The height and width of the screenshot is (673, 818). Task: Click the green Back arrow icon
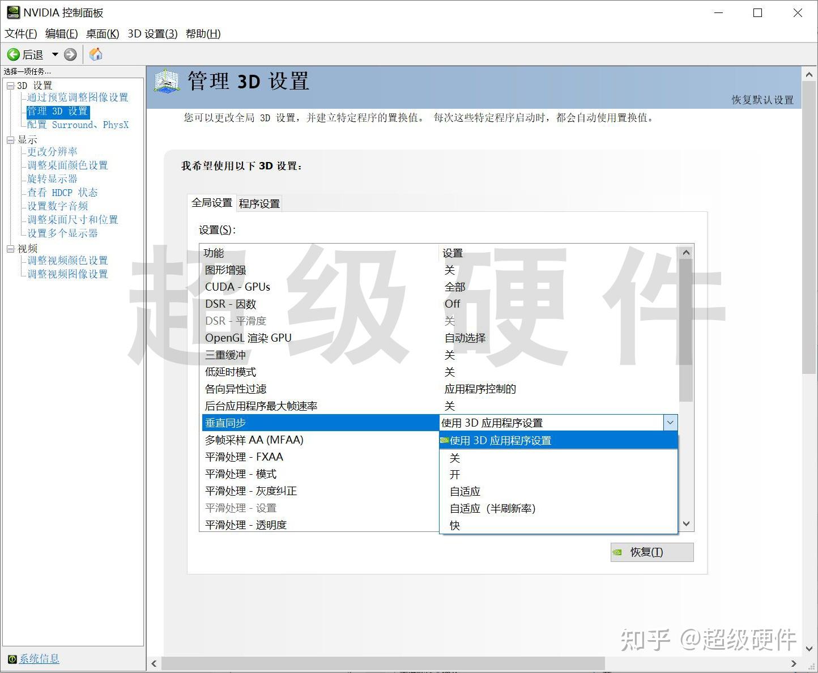[13, 54]
